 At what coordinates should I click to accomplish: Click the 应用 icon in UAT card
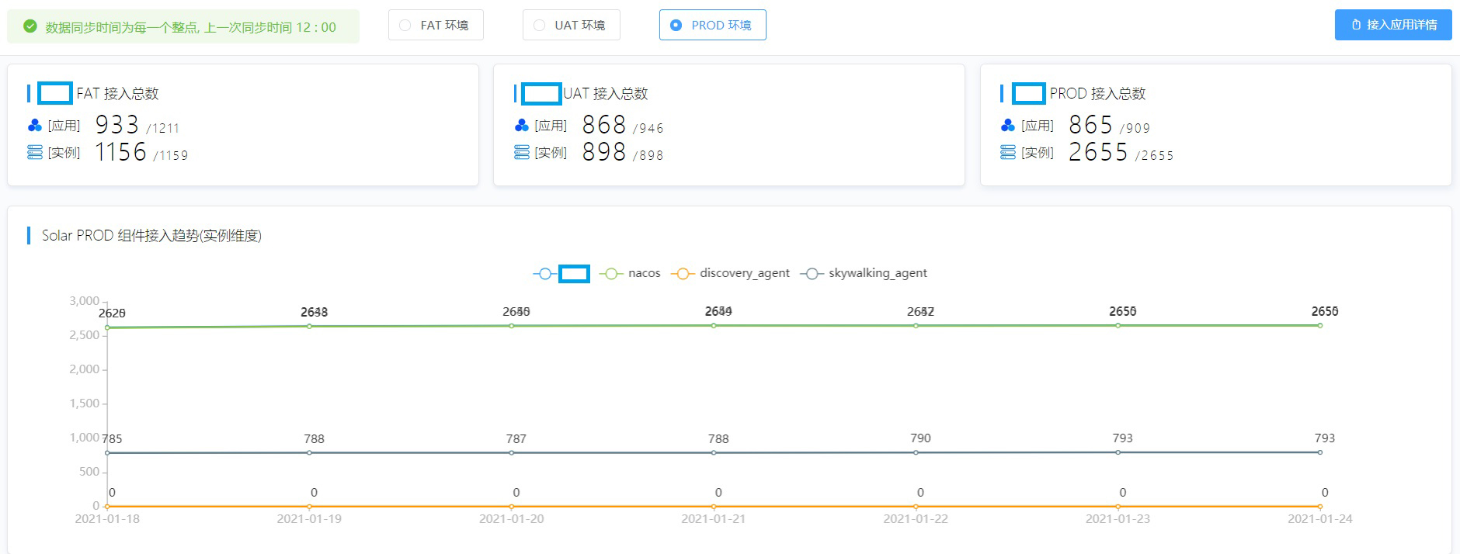click(x=522, y=126)
